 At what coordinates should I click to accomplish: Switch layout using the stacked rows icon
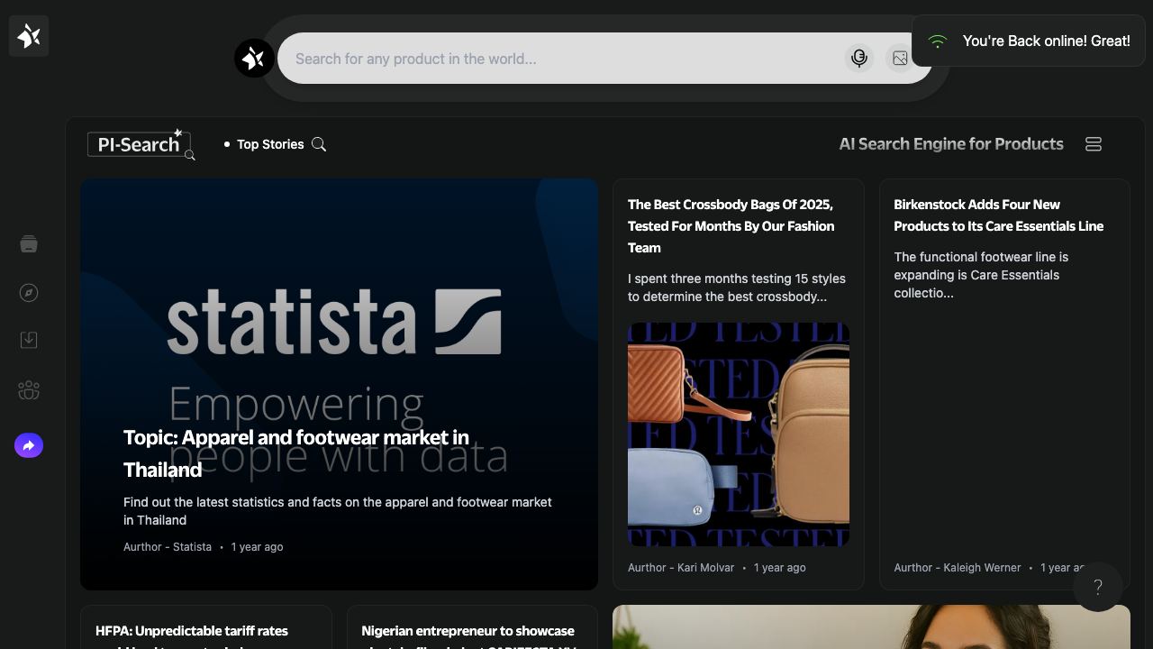pos(1094,144)
